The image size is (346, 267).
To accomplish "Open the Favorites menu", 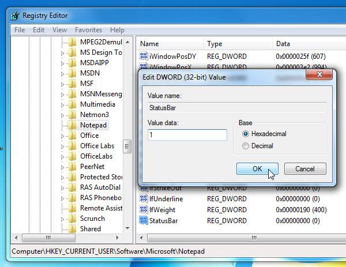I will (88, 30).
